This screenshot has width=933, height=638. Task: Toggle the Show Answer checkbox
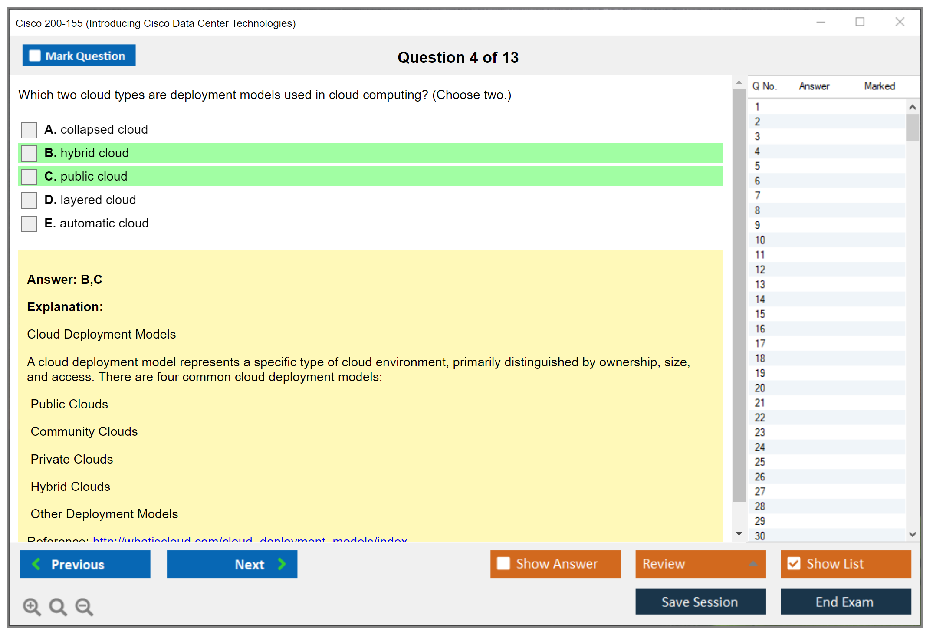click(x=503, y=563)
